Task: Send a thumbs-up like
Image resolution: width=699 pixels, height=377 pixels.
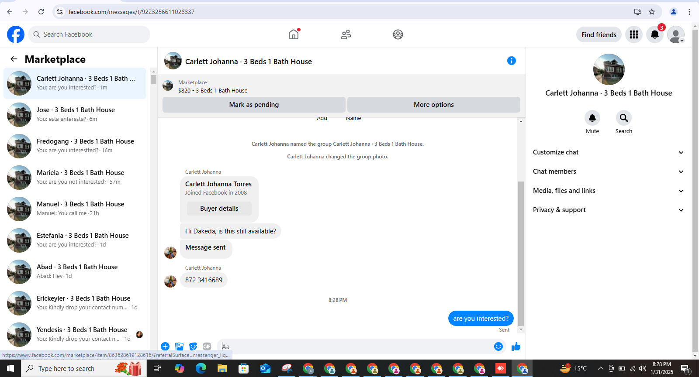Action: coord(516,346)
